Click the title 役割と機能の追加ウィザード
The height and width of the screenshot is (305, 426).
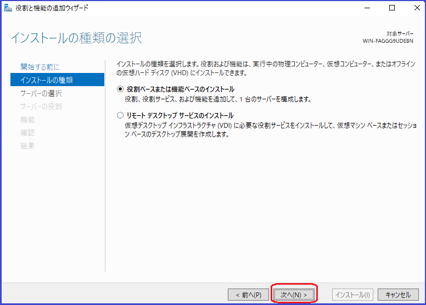pos(52,8)
